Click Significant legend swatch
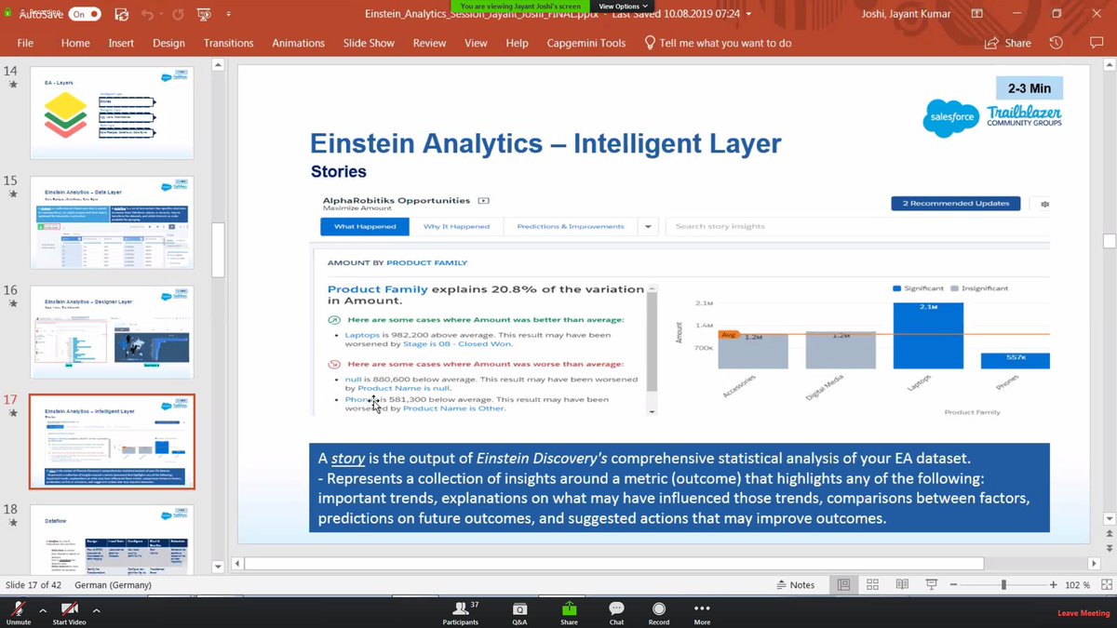 (897, 288)
